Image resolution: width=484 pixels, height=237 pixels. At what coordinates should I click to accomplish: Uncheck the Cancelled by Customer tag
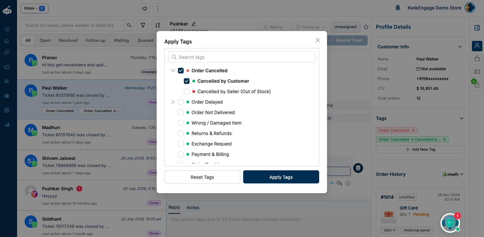[187, 81]
